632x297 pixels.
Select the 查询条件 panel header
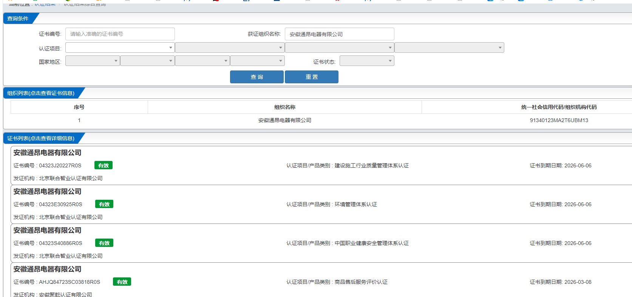pyautogui.click(x=18, y=18)
